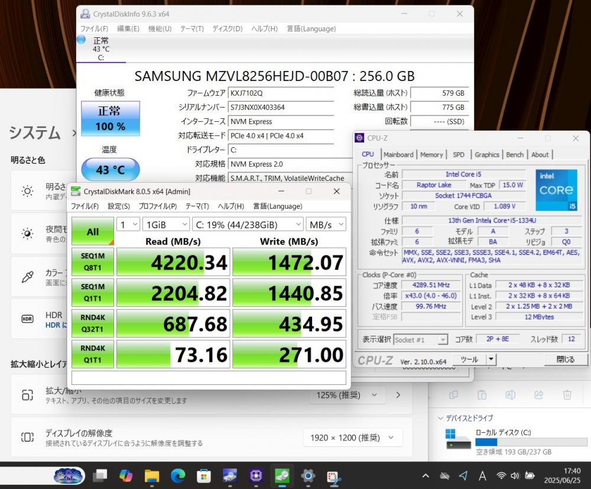Open CrystalDiskMark's 設定(S) menu
The height and width of the screenshot is (489, 591).
119,206
